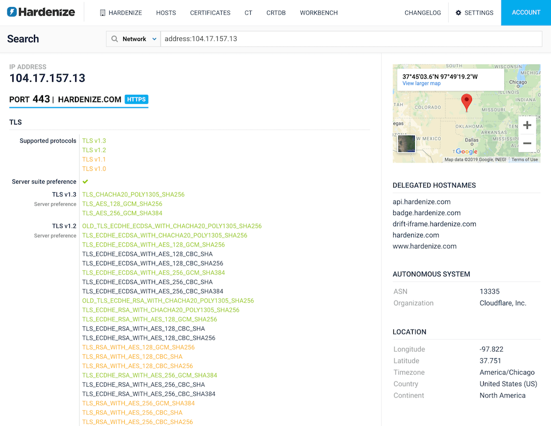The height and width of the screenshot is (426, 551).
Task: Select TLS_ECDHE_RSA_WITH_AES_128_GCM_SHA256 suite
Action: point(150,319)
